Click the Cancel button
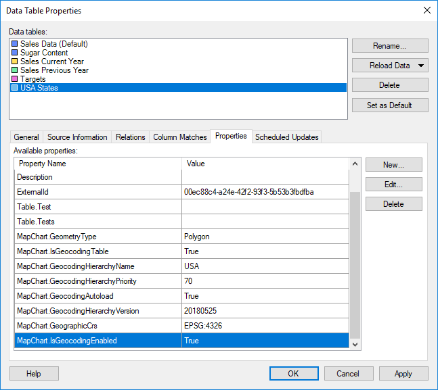 (349, 374)
